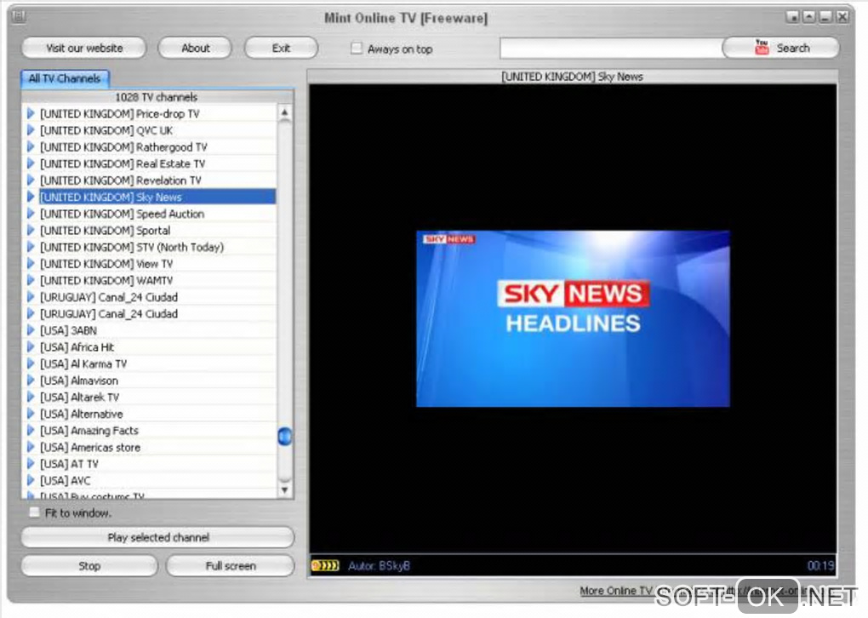The width and height of the screenshot is (868, 618).
Task: Click the About button
Action: point(195,49)
